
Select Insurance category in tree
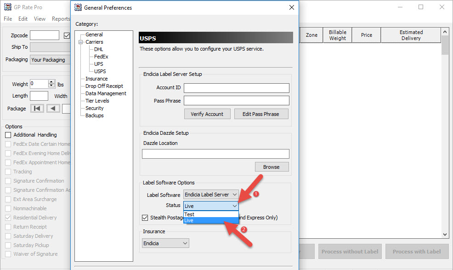click(x=96, y=79)
